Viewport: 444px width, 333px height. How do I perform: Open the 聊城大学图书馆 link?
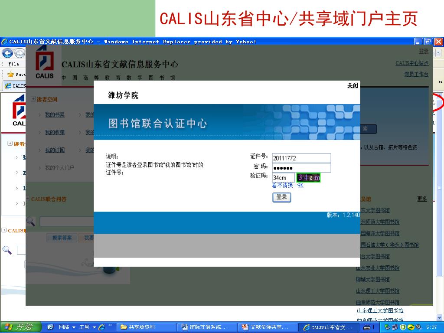(372, 280)
